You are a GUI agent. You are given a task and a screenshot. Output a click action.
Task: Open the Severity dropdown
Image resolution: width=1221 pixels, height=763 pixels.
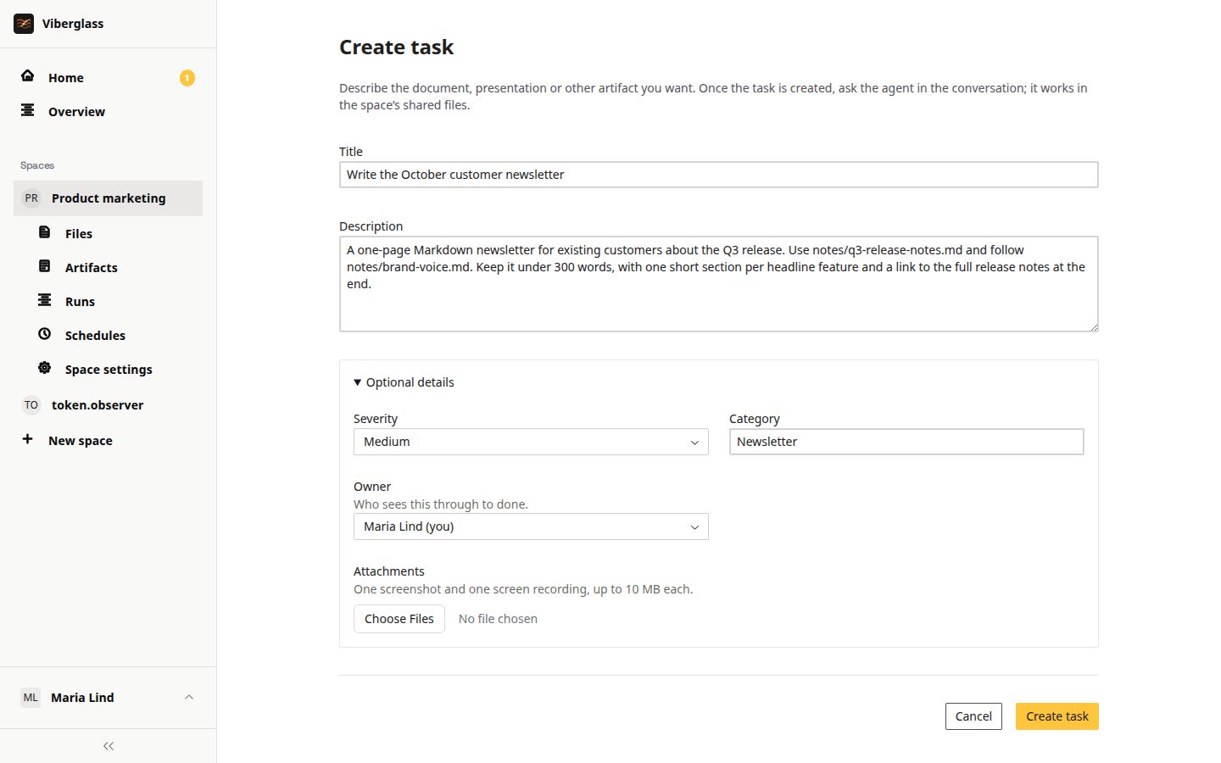point(531,442)
